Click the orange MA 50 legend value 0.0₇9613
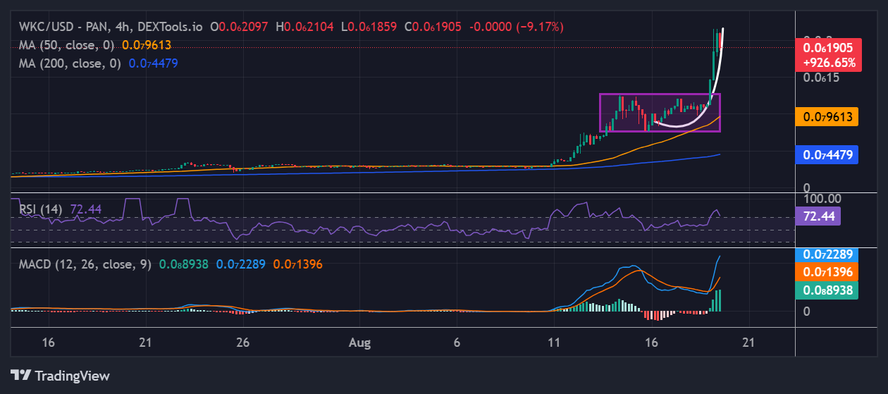The height and width of the screenshot is (394, 888). click(147, 45)
